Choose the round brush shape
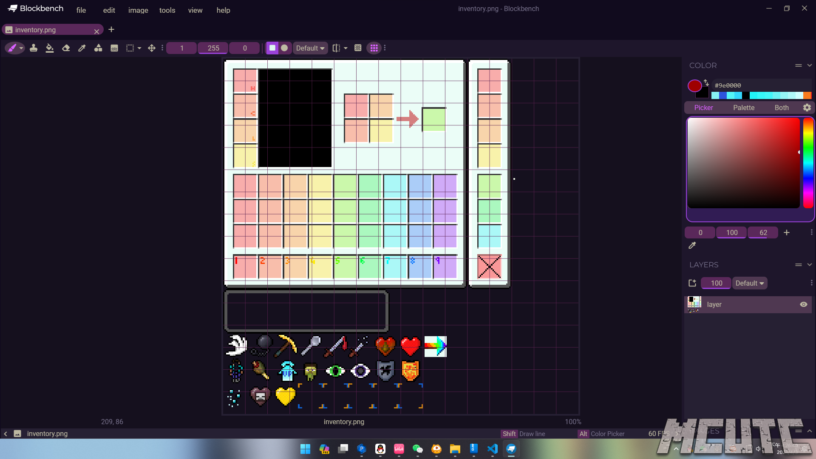Image resolution: width=816 pixels, height=459 pixels. point(284,48)
